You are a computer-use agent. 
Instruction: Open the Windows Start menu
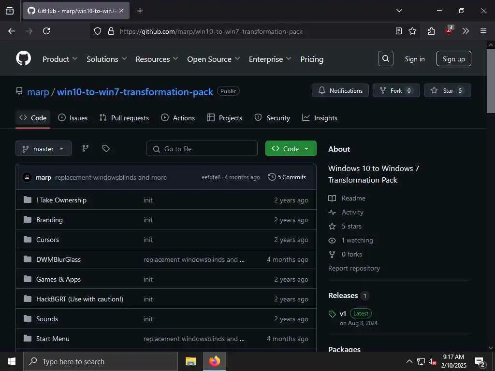click(x=12, y=361)
